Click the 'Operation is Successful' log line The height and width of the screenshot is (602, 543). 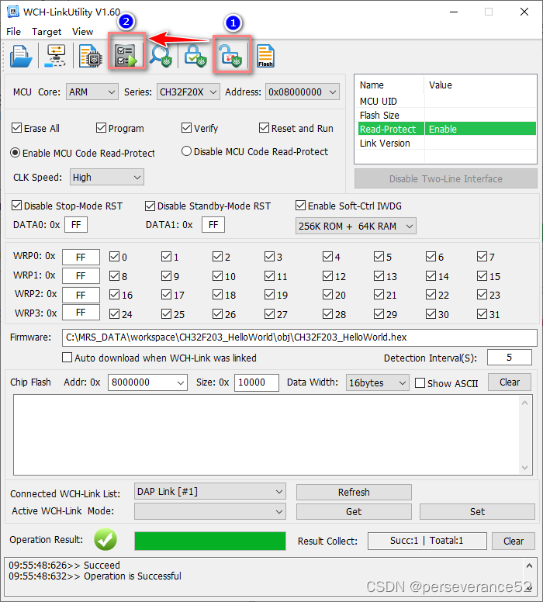pos(133,576)
